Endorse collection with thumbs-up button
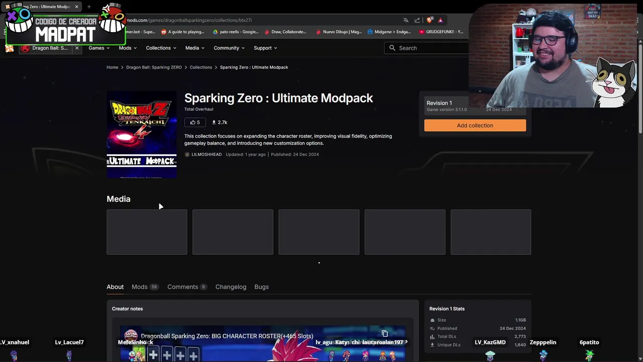 195,122
